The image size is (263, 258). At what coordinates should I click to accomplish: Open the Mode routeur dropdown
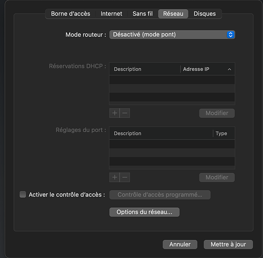click(172, 35)
